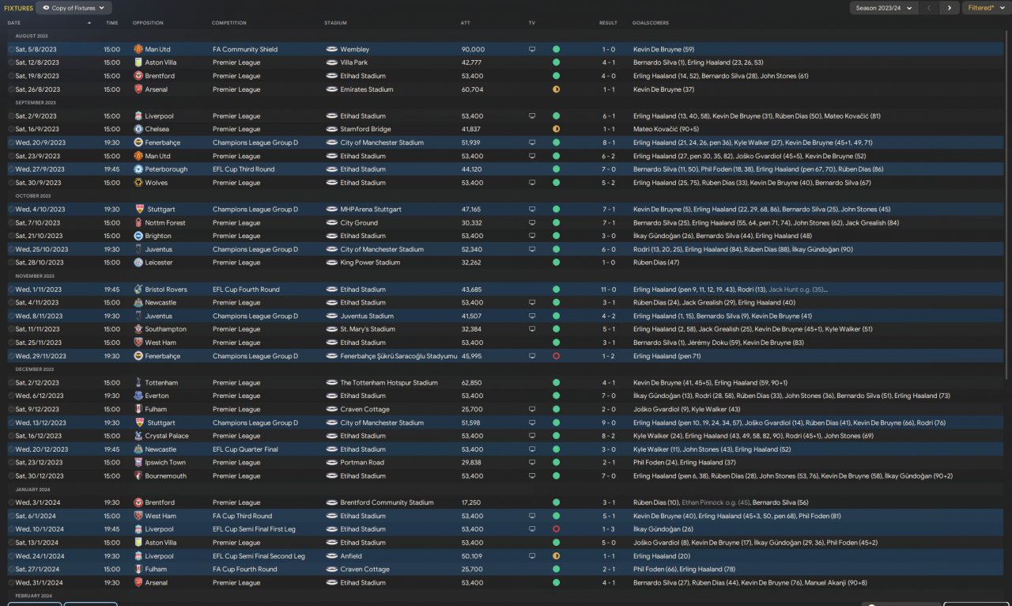Click the stadium icon beside Portman Road
Screen dimensions: 1012x606
[331, 463]
